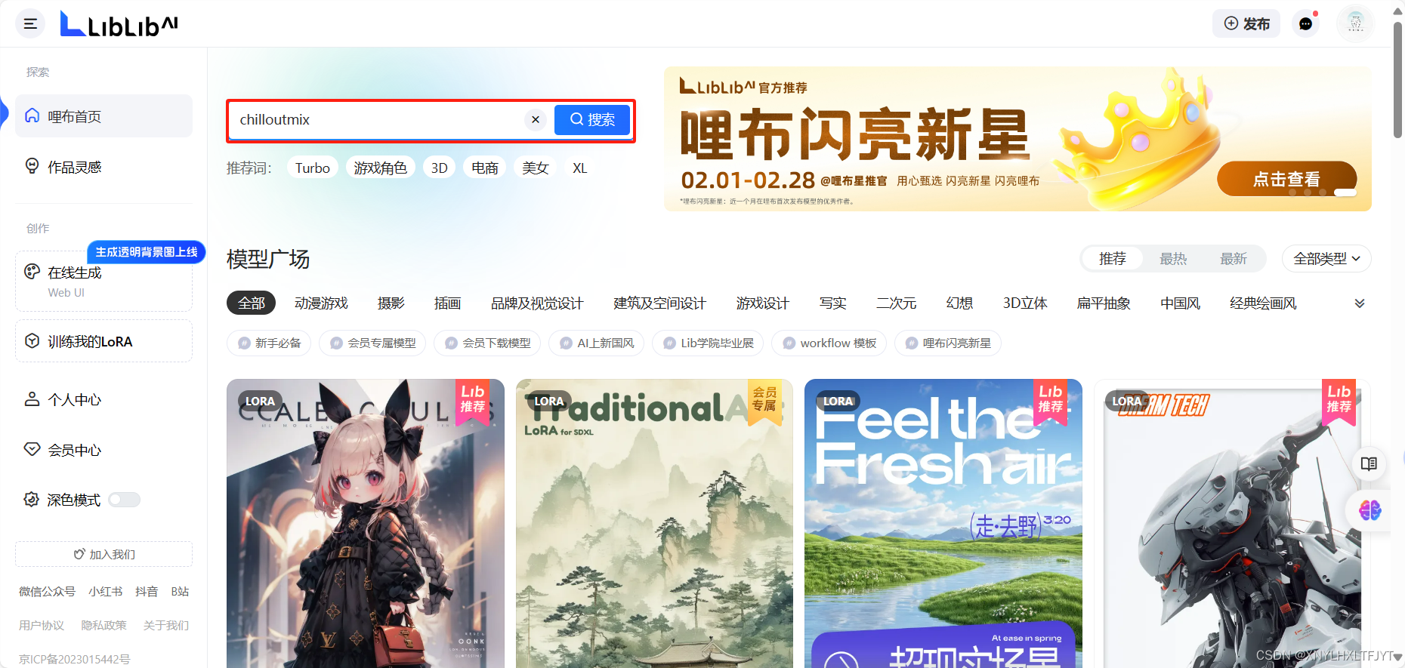Click 加入我们 button
The image size is (1405, 668).
click(103, 554)
